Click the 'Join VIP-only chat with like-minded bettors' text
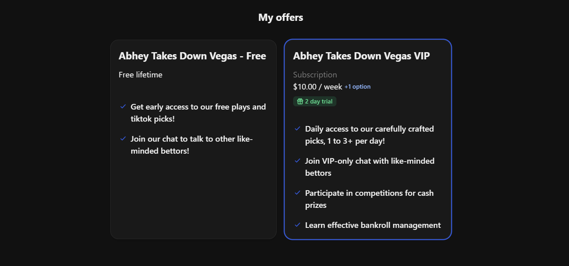Viewport: 569px width, 266px height. tap(370, 167)
